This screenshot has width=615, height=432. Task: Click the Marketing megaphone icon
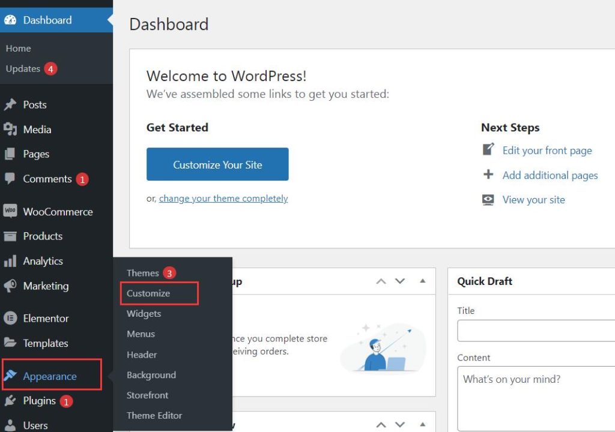pos(10,286)
